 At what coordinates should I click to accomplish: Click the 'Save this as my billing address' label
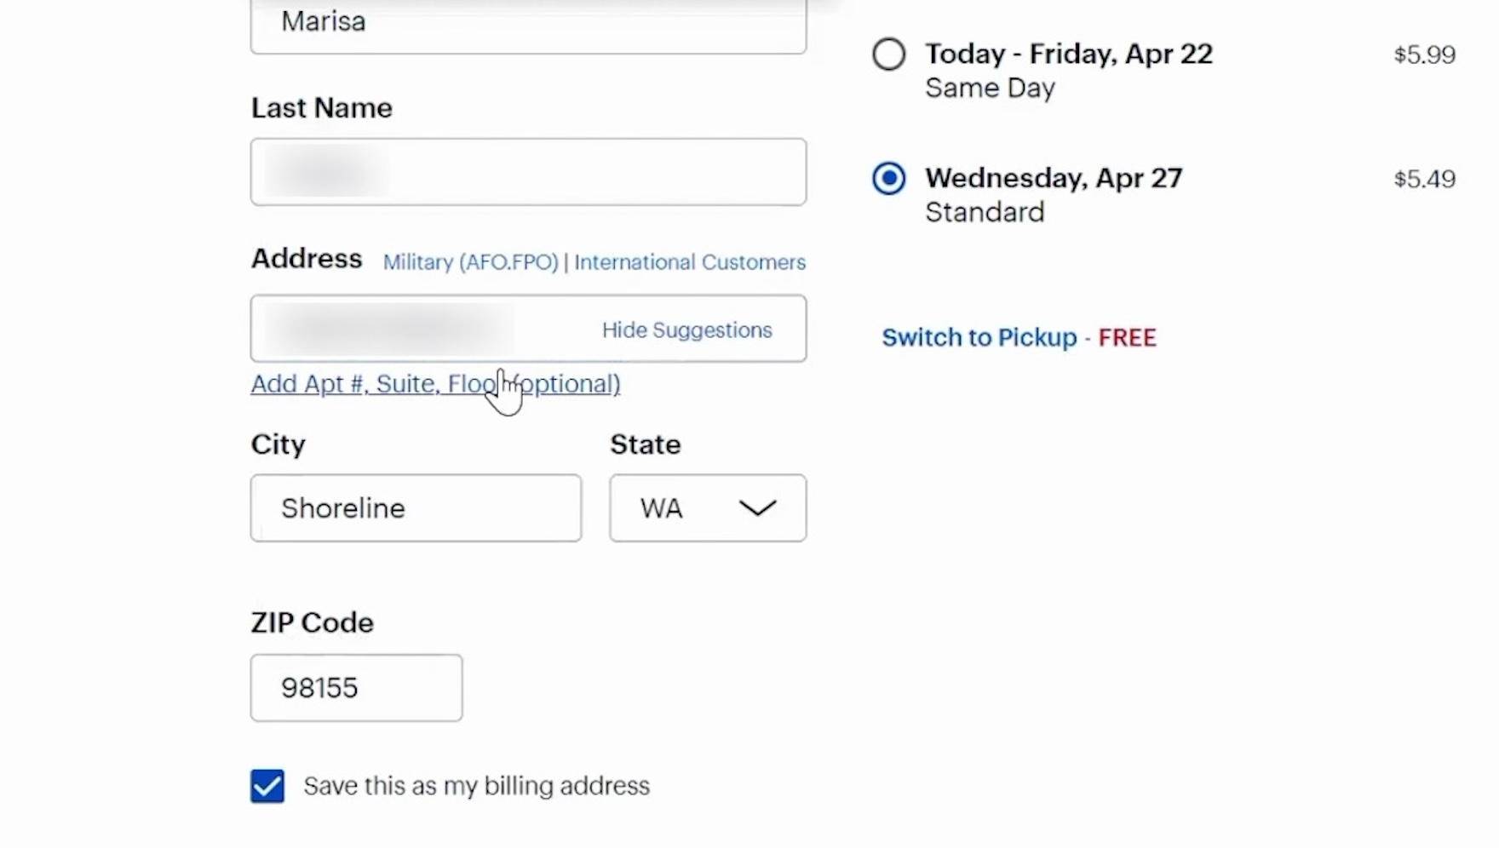[476, 786]
